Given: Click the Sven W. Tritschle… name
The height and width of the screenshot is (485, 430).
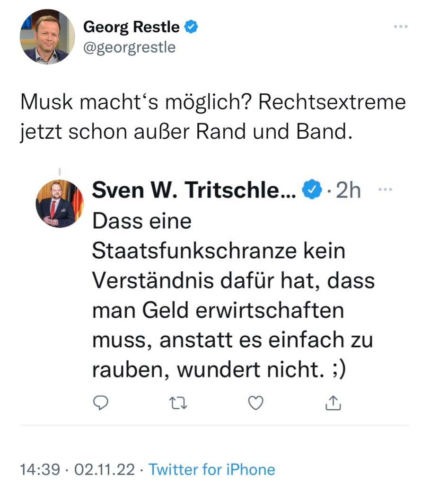Looking at the screenshot, I should [x=194, y=191].
